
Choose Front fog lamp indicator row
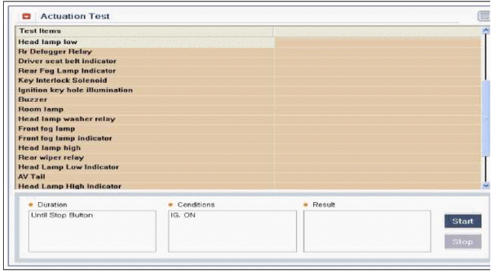248,138
